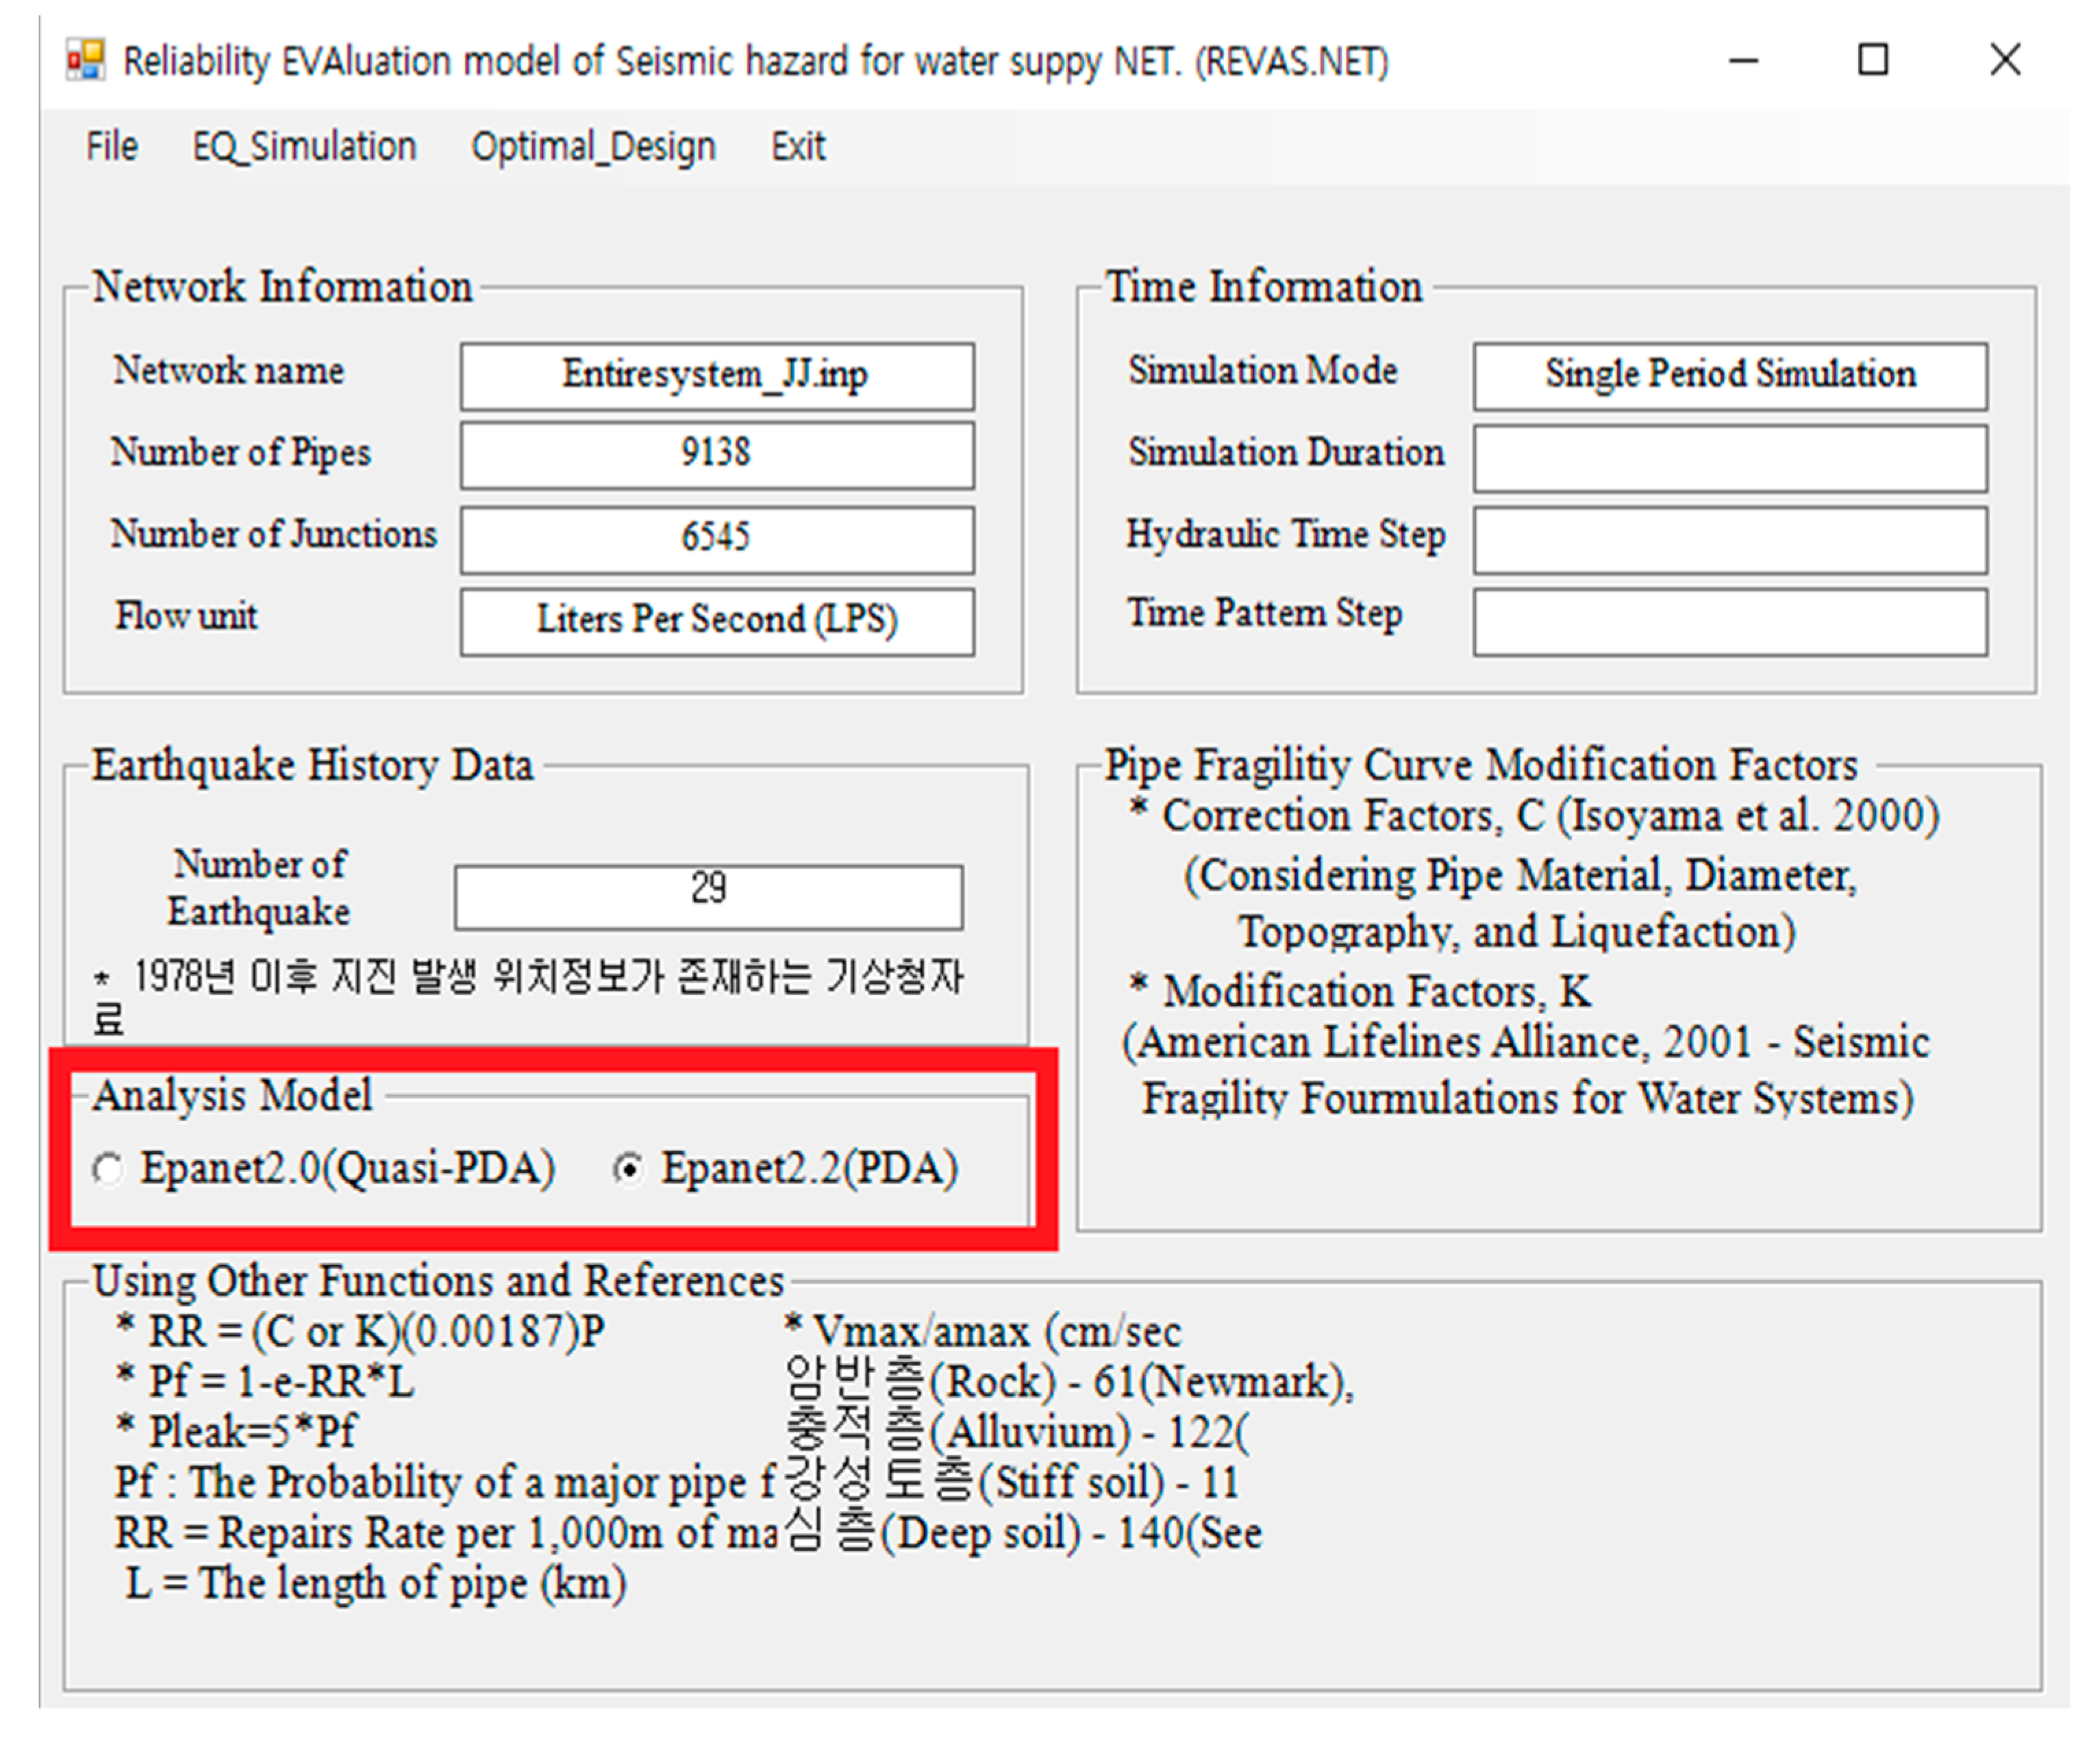Click the 'Time Information' group label

1264,287
